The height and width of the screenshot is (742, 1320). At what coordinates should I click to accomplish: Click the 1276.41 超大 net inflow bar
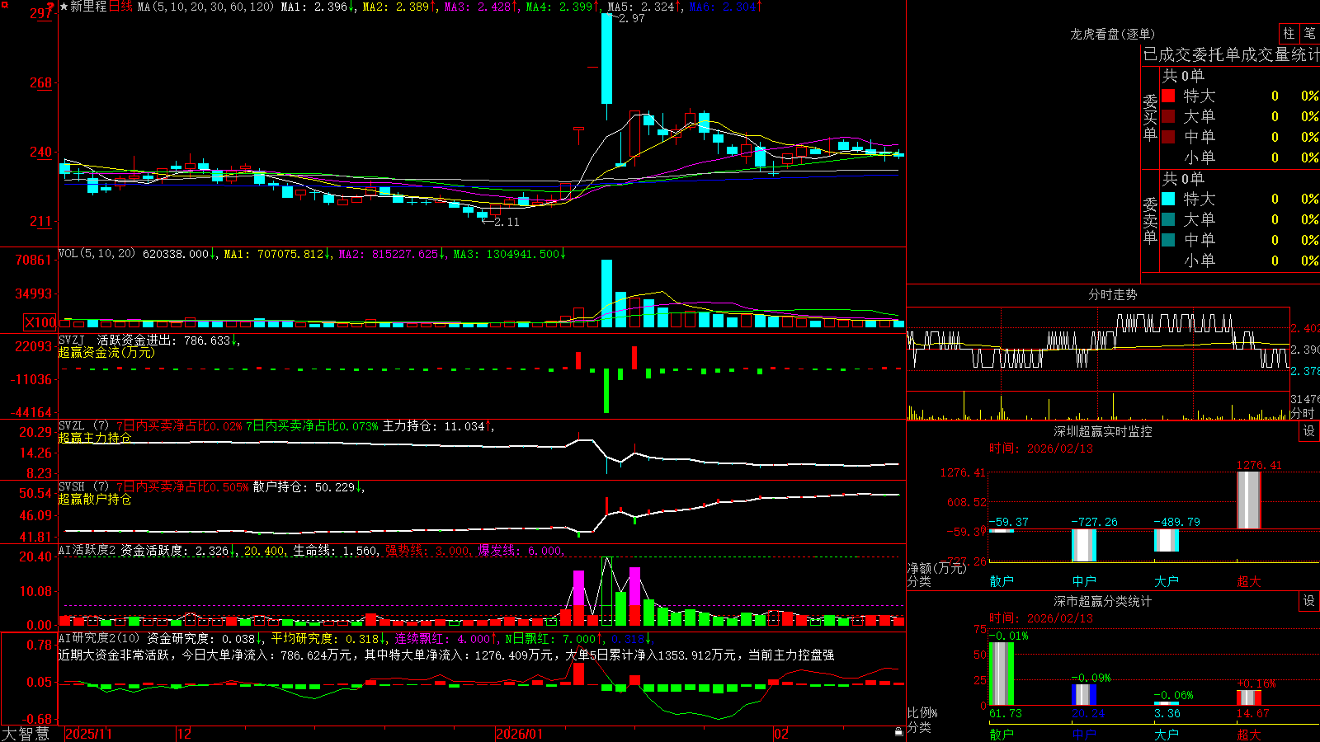tap(1249, 500)
